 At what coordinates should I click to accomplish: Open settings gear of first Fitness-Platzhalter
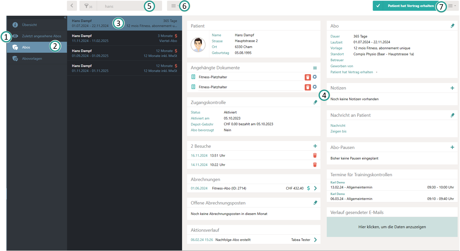pos(315,77)
